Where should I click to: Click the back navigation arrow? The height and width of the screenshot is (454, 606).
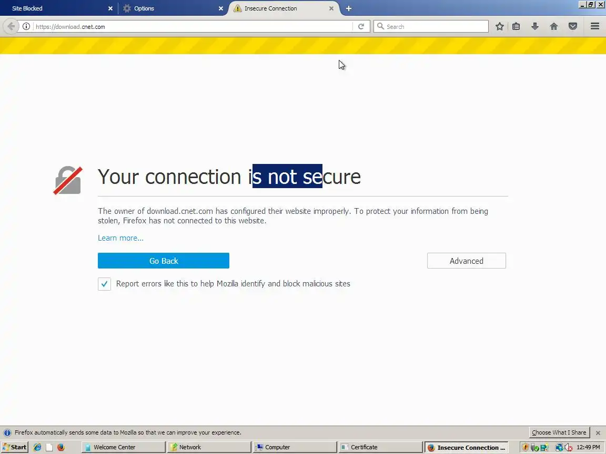[x=11, y=26]
